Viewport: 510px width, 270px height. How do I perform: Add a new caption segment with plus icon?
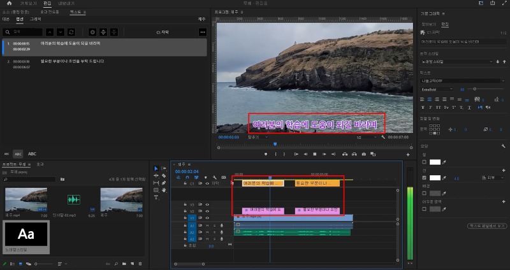(92, 31)
